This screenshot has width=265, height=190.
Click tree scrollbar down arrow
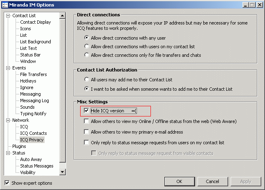coord(62,172)
